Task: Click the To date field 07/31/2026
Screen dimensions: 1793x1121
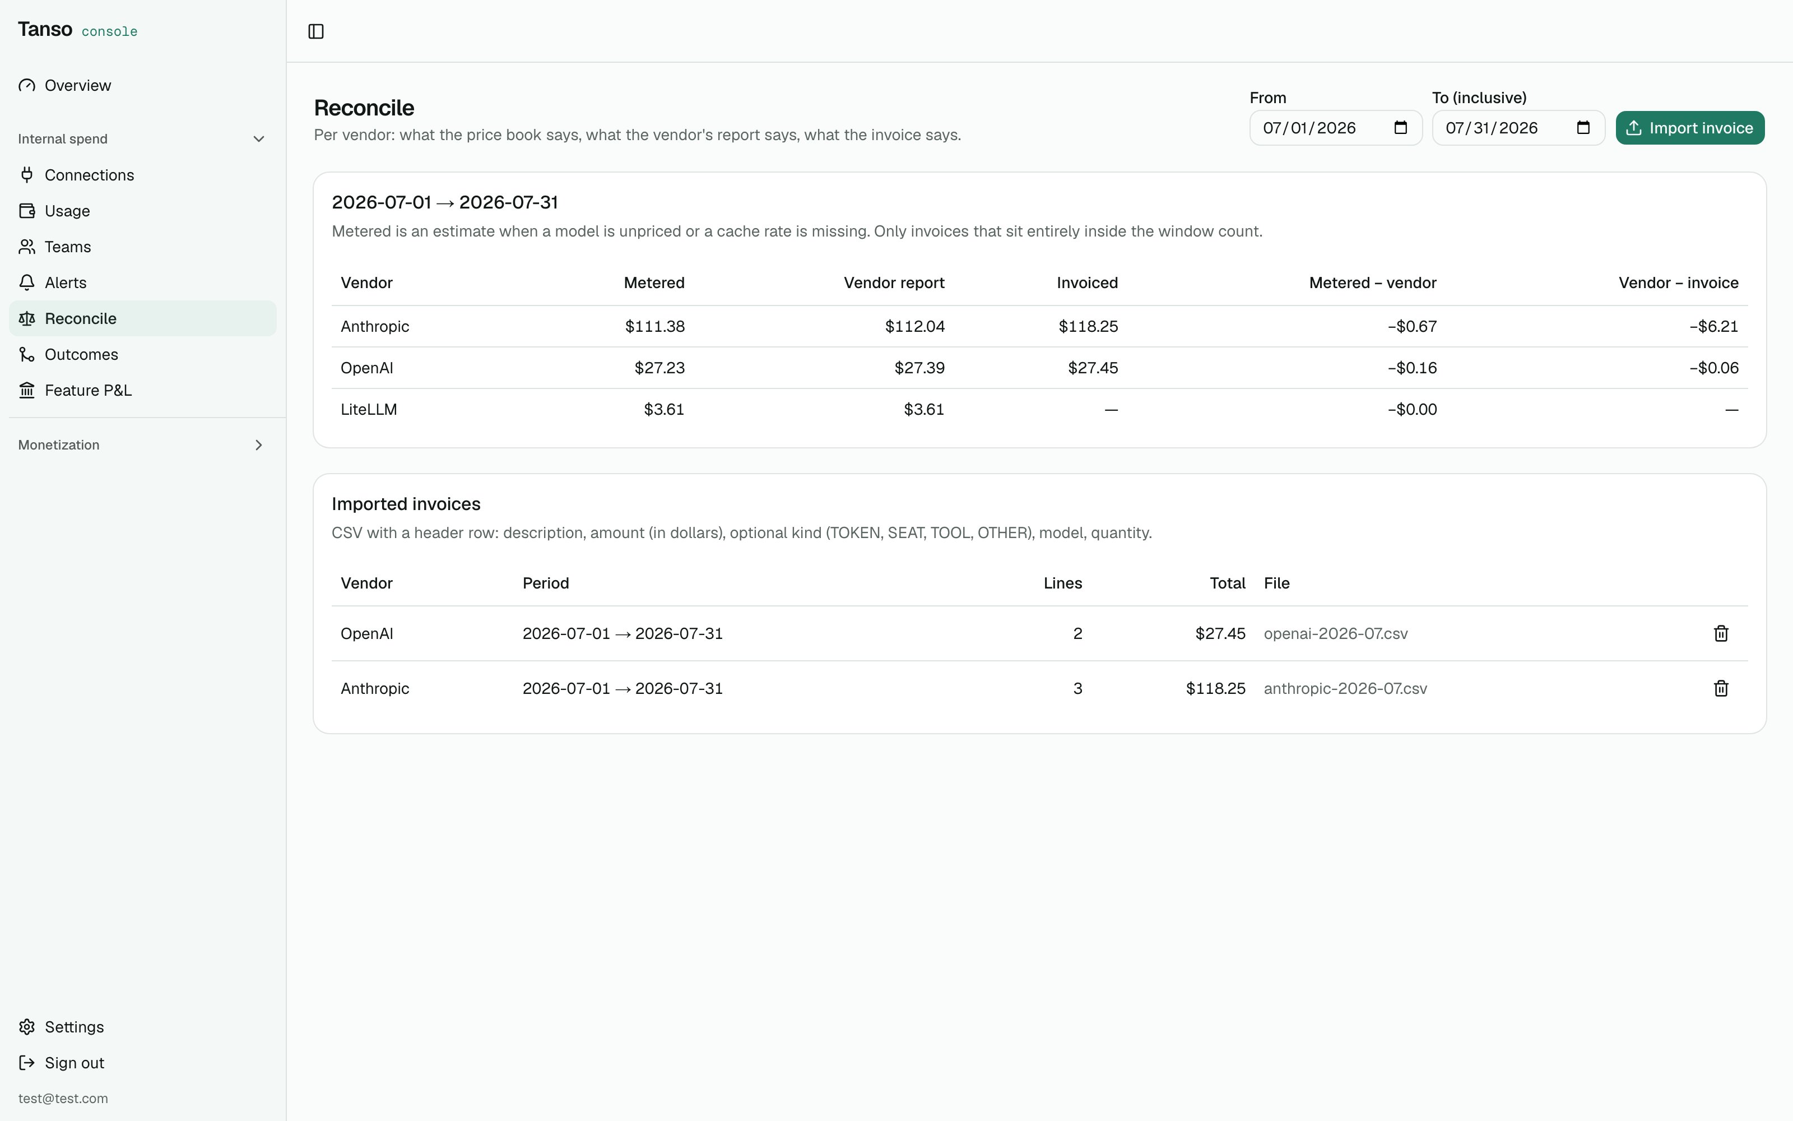Action: pos(1518,128)
